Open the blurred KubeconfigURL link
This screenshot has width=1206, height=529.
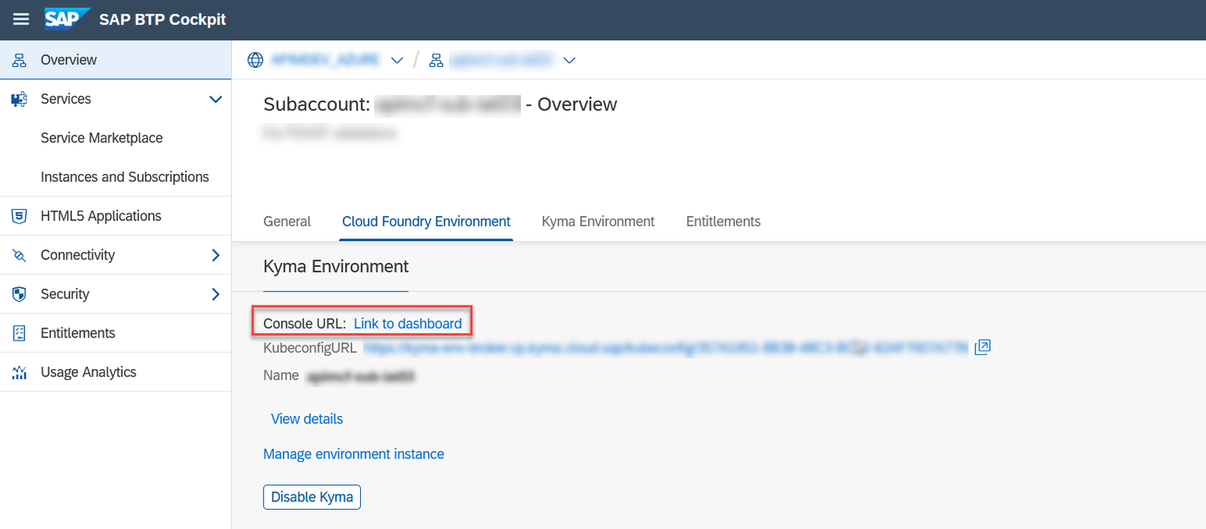tap(666, 347)
